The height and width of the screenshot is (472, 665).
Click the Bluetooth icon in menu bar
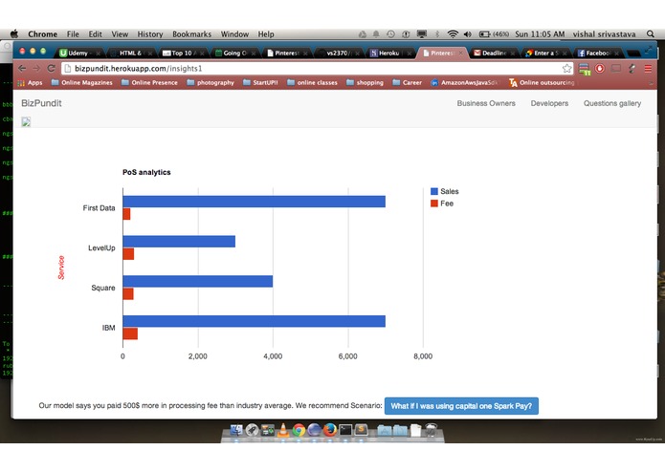coord(437,33)
